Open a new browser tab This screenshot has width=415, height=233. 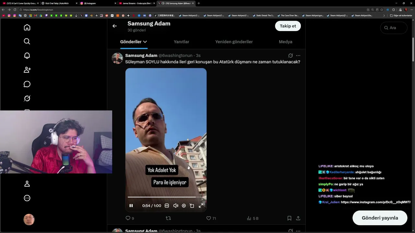tap(199, 3)
